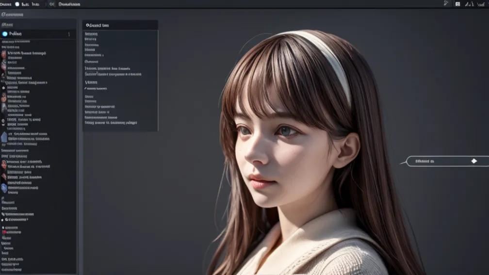Click the first text entry in floating panel
The width and height of the screenshot is (489, 275).
pos(91,34)
